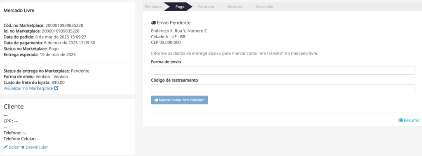Screen dimensions: 422x156
Task: Click the Data de pagamento date 13:09:30
Action: [69, 43]
